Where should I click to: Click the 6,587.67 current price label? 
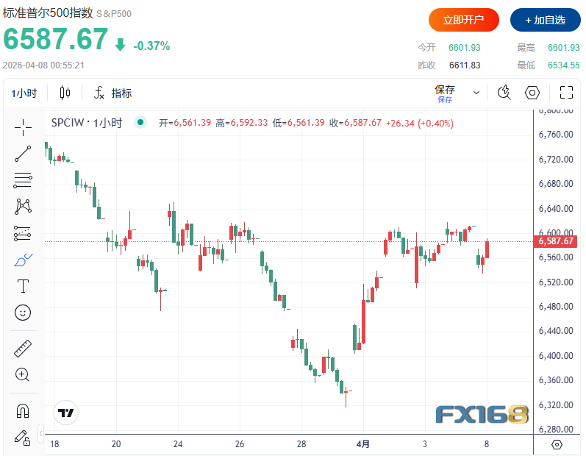click(x=555, y=241)
